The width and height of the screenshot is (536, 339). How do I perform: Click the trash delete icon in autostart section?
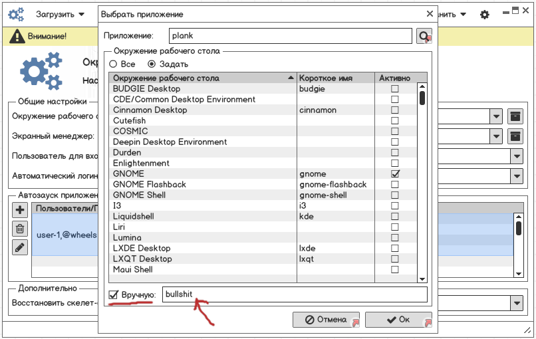click(x=20, y=229)
